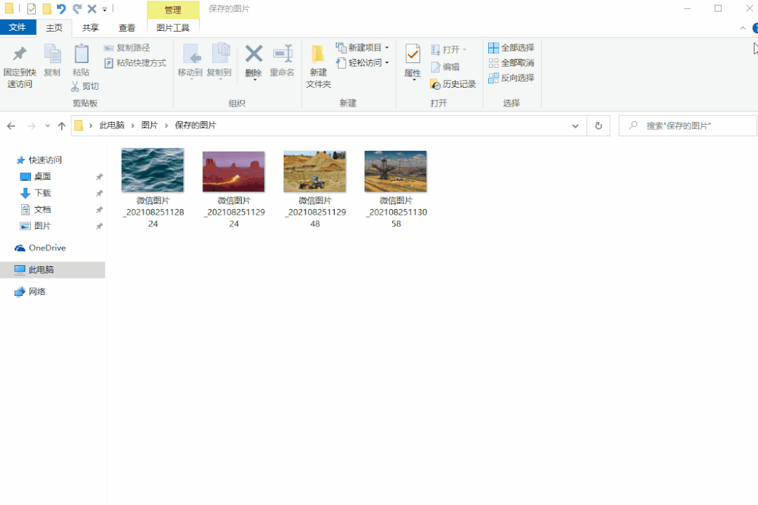Open Downloads (下载) in sidebar

[43, 193]
